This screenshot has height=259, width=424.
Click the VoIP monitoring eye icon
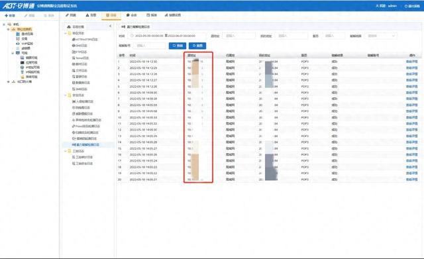pyautogui.click(x=18, y=44)
